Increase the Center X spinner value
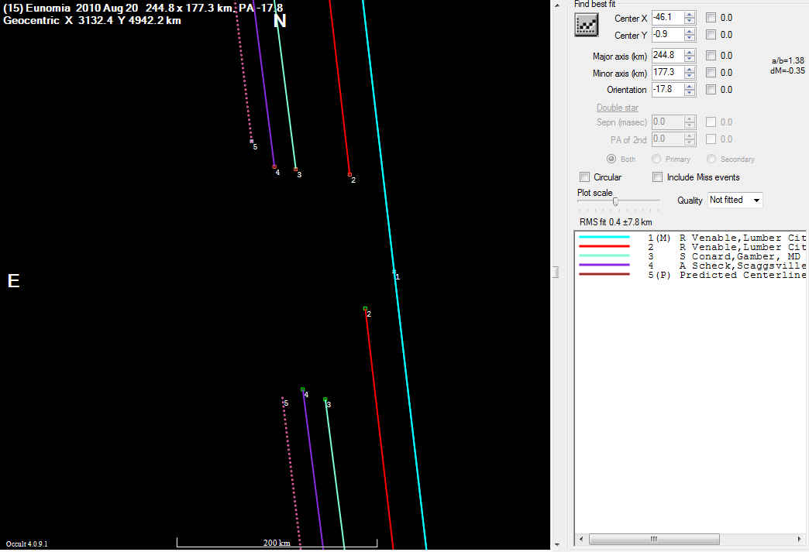 point(690,15)
